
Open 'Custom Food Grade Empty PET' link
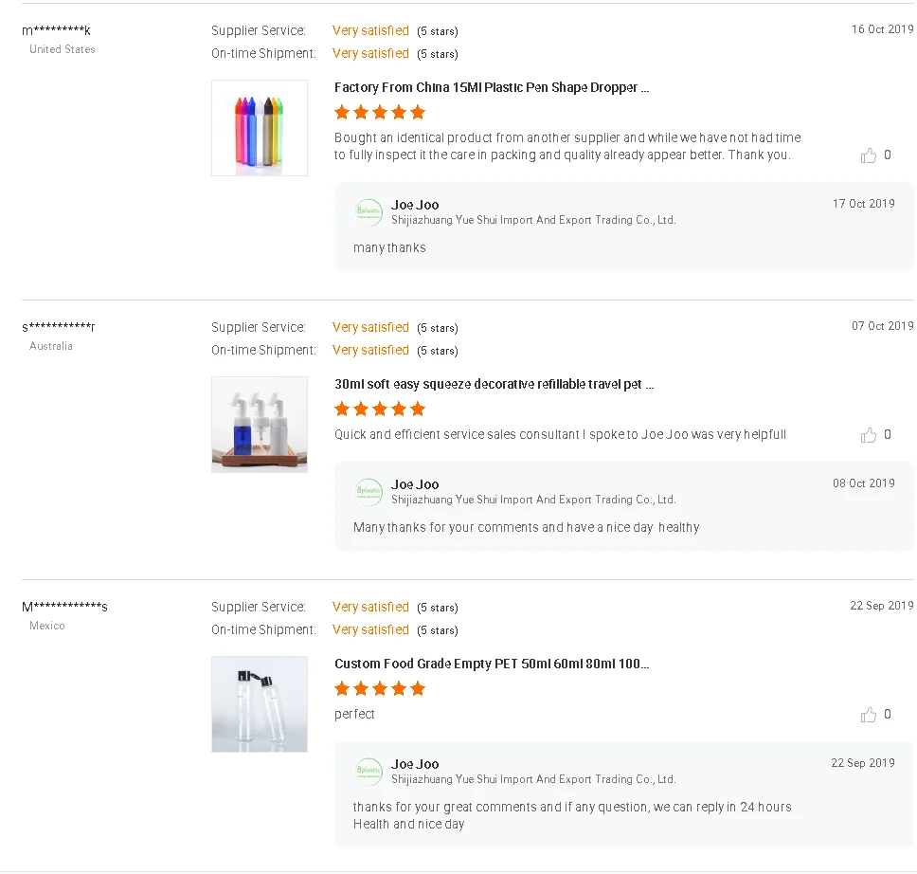tap(492, 664)
